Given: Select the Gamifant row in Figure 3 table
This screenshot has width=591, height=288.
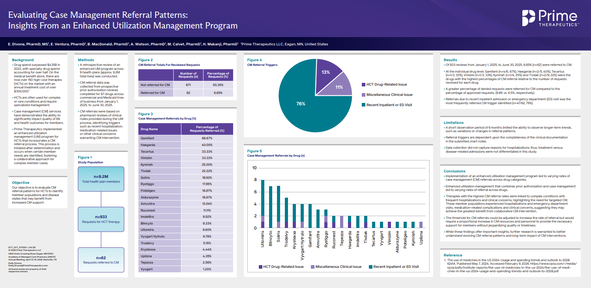Looking at the screenshot, I should (185, 138).
